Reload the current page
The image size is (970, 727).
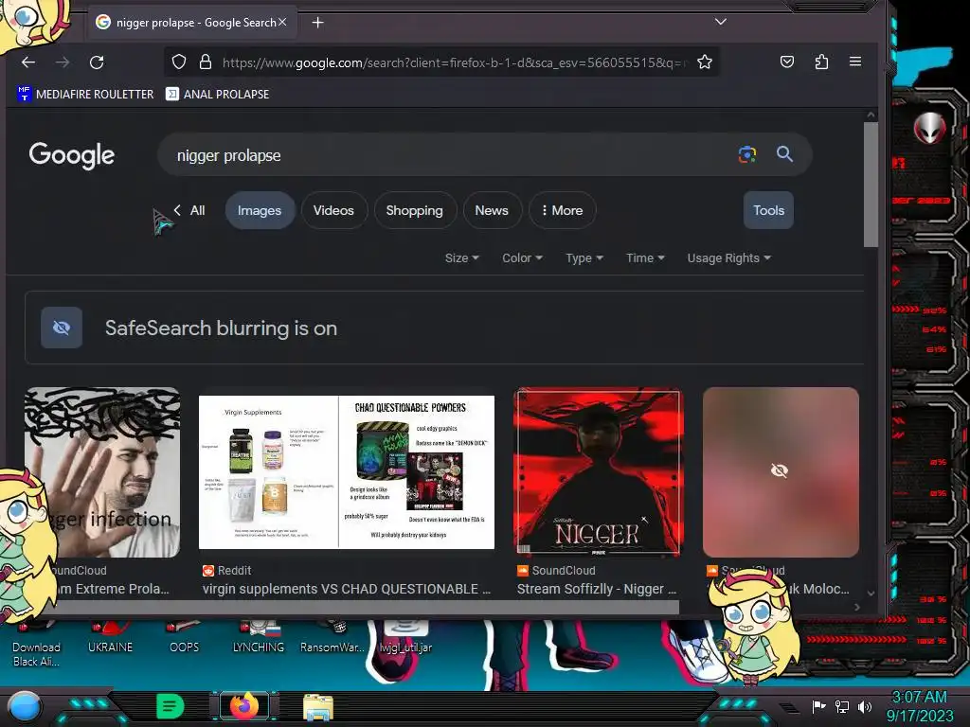point(97,62)
